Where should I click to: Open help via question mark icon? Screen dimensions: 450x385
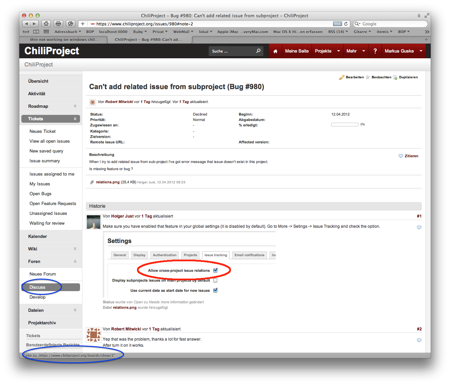tap(375, 51)
